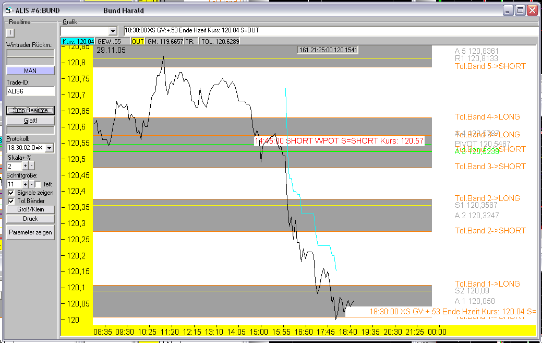Screen dimensions: 542x343
Task: Stop the realtime feed with Stop Realtime
Action: [x=30, y=110]
